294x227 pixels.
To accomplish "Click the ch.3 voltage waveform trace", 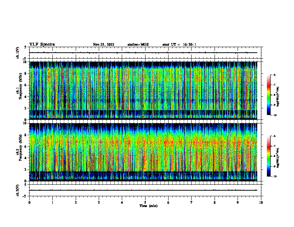I will click(x=143, y=190).
